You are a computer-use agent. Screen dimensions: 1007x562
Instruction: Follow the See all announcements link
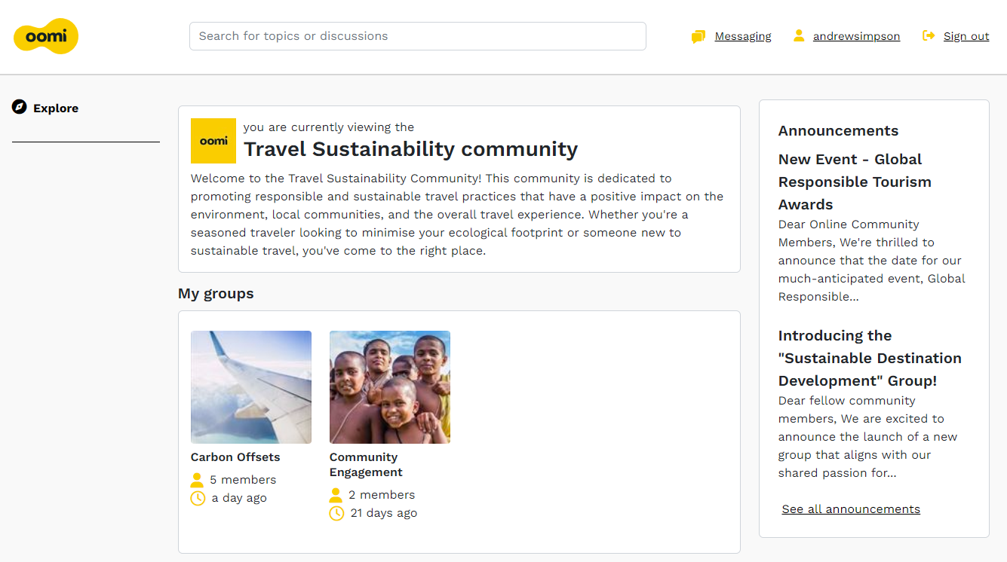point(851,509)
